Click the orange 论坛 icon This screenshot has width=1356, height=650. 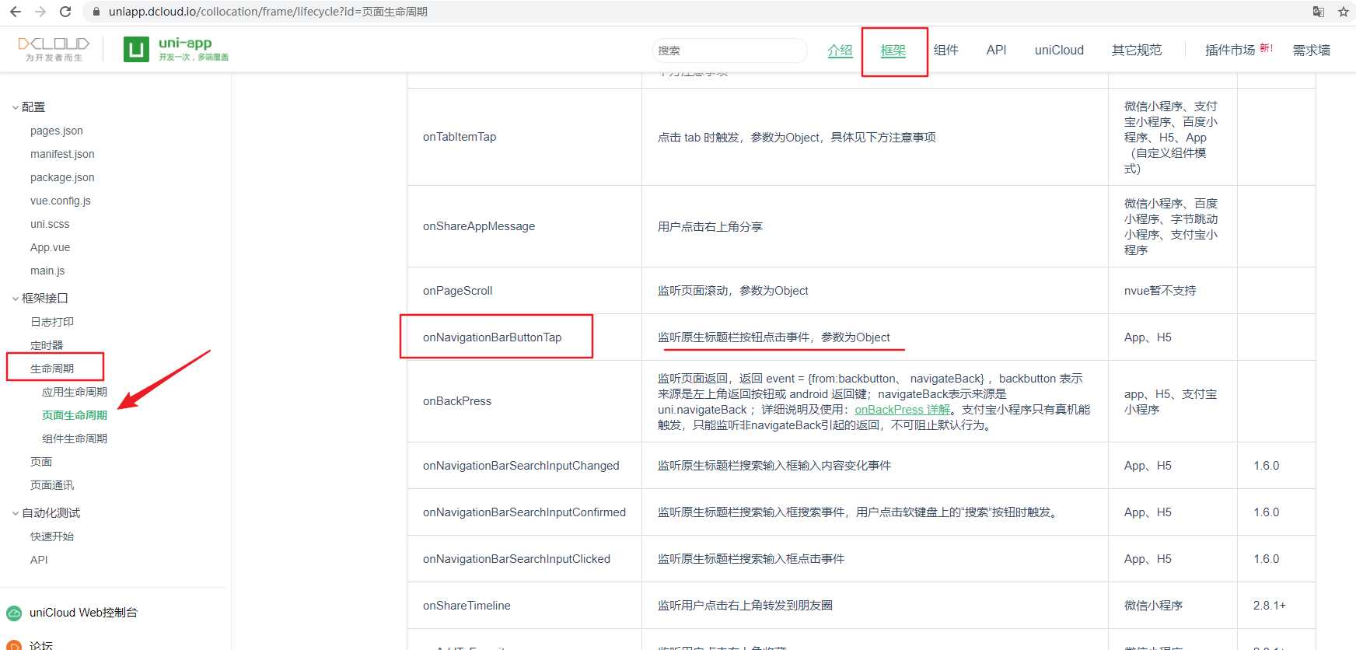(14, 645)
